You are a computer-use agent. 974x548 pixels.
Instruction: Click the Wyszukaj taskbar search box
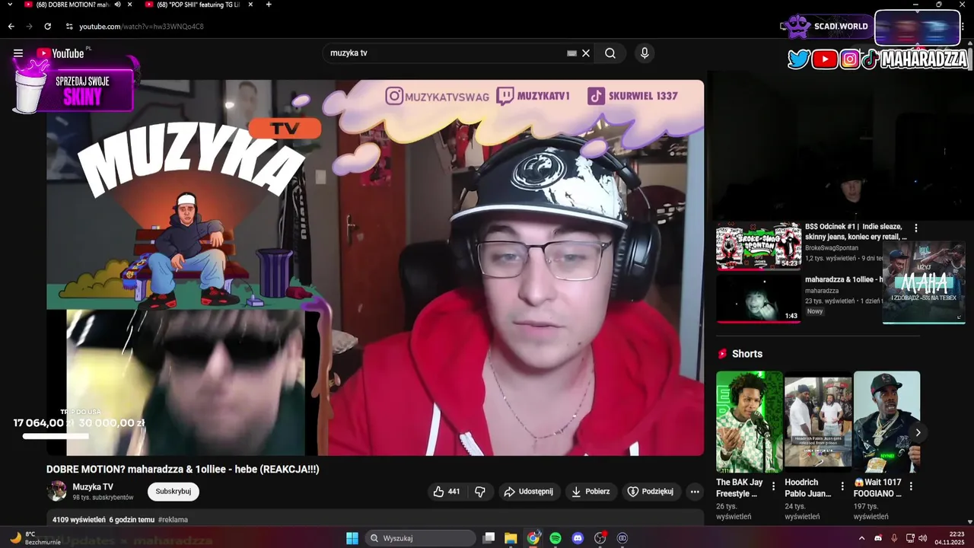[421, 538]
